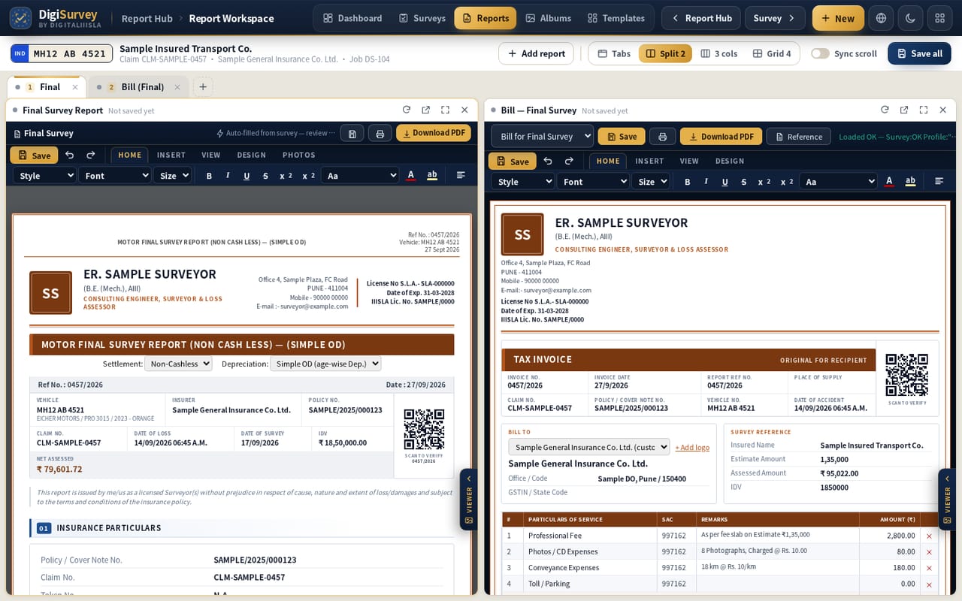The width and height of the screenshot is (962, 601).
Task: Switch layout to Tabs view
Action: point(614,53)
